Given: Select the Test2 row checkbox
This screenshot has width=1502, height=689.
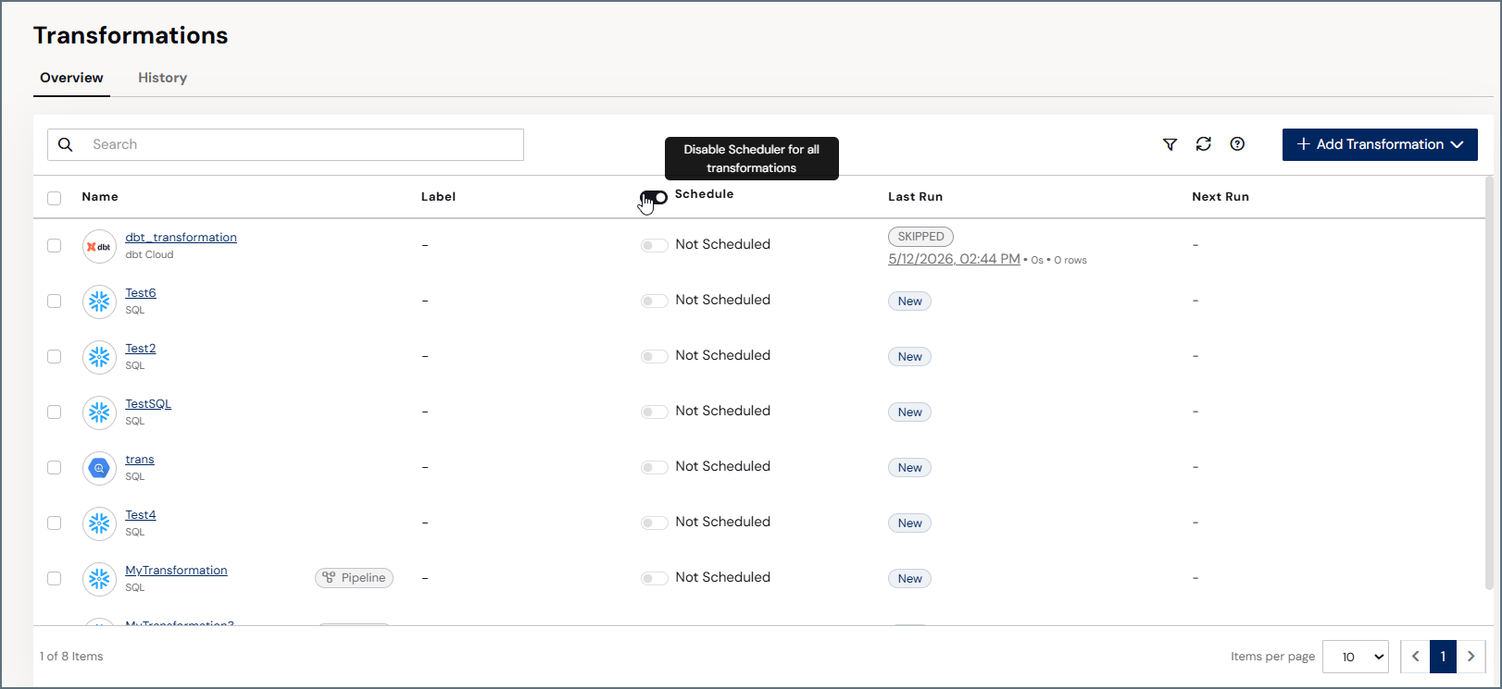Looking at the screenshot, I should [x=55, y=356].
